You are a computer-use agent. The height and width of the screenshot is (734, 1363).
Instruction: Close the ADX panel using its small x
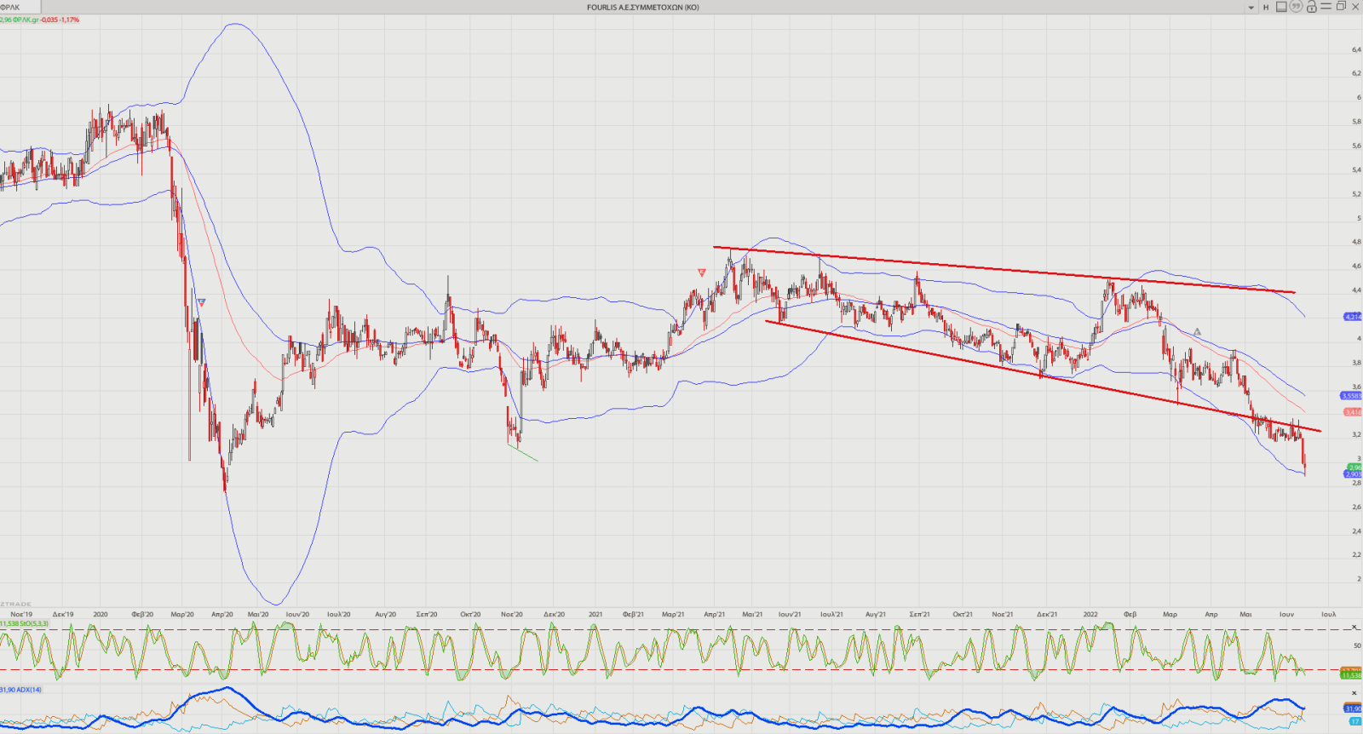1354,693
